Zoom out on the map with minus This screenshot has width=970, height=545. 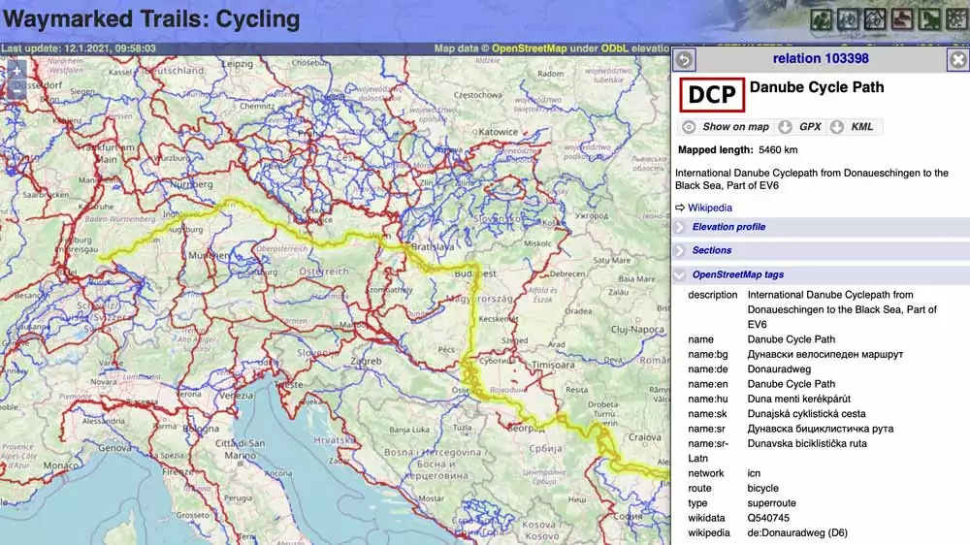click(x=16, y=90)
